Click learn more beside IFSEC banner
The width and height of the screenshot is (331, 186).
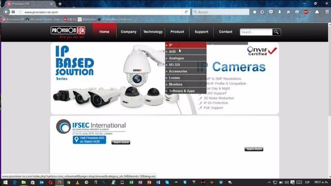(x=121, y=143)
